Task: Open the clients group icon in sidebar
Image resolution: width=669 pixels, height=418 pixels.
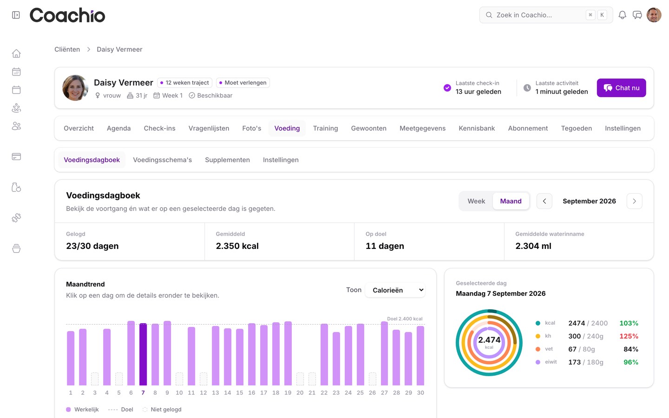Action: [16, 126]
